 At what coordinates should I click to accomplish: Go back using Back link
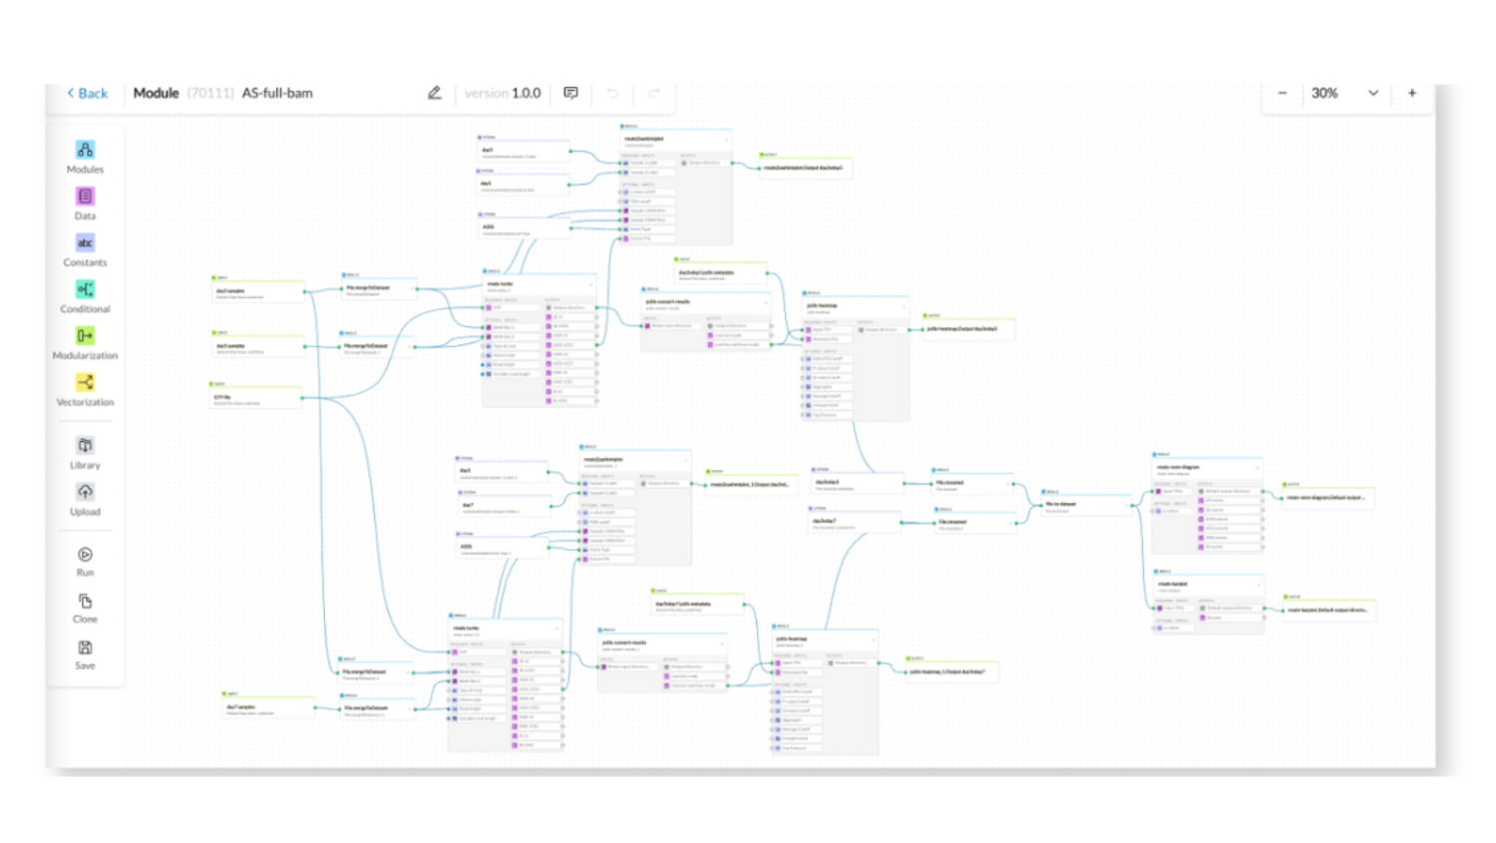coord(87,93)
